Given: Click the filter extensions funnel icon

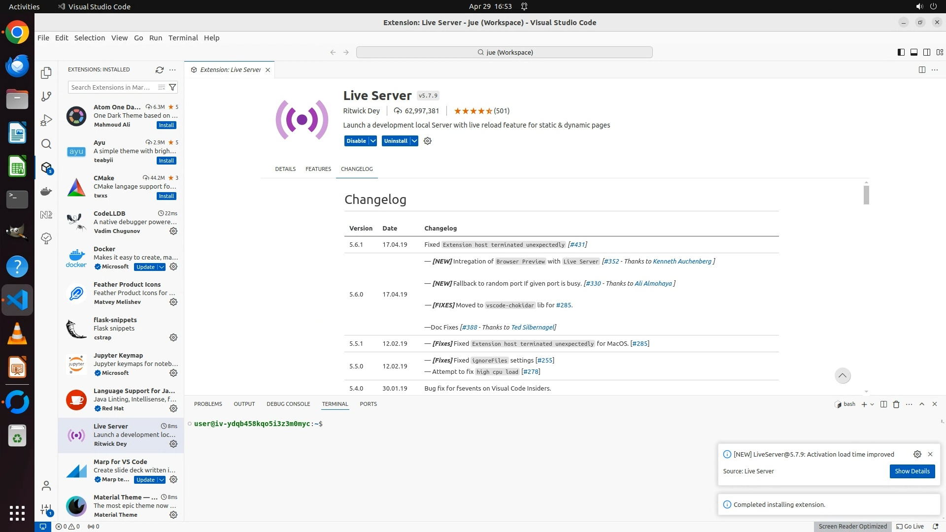Looking at the screenshot, I should pyautogui.click(x=172, y=87).
